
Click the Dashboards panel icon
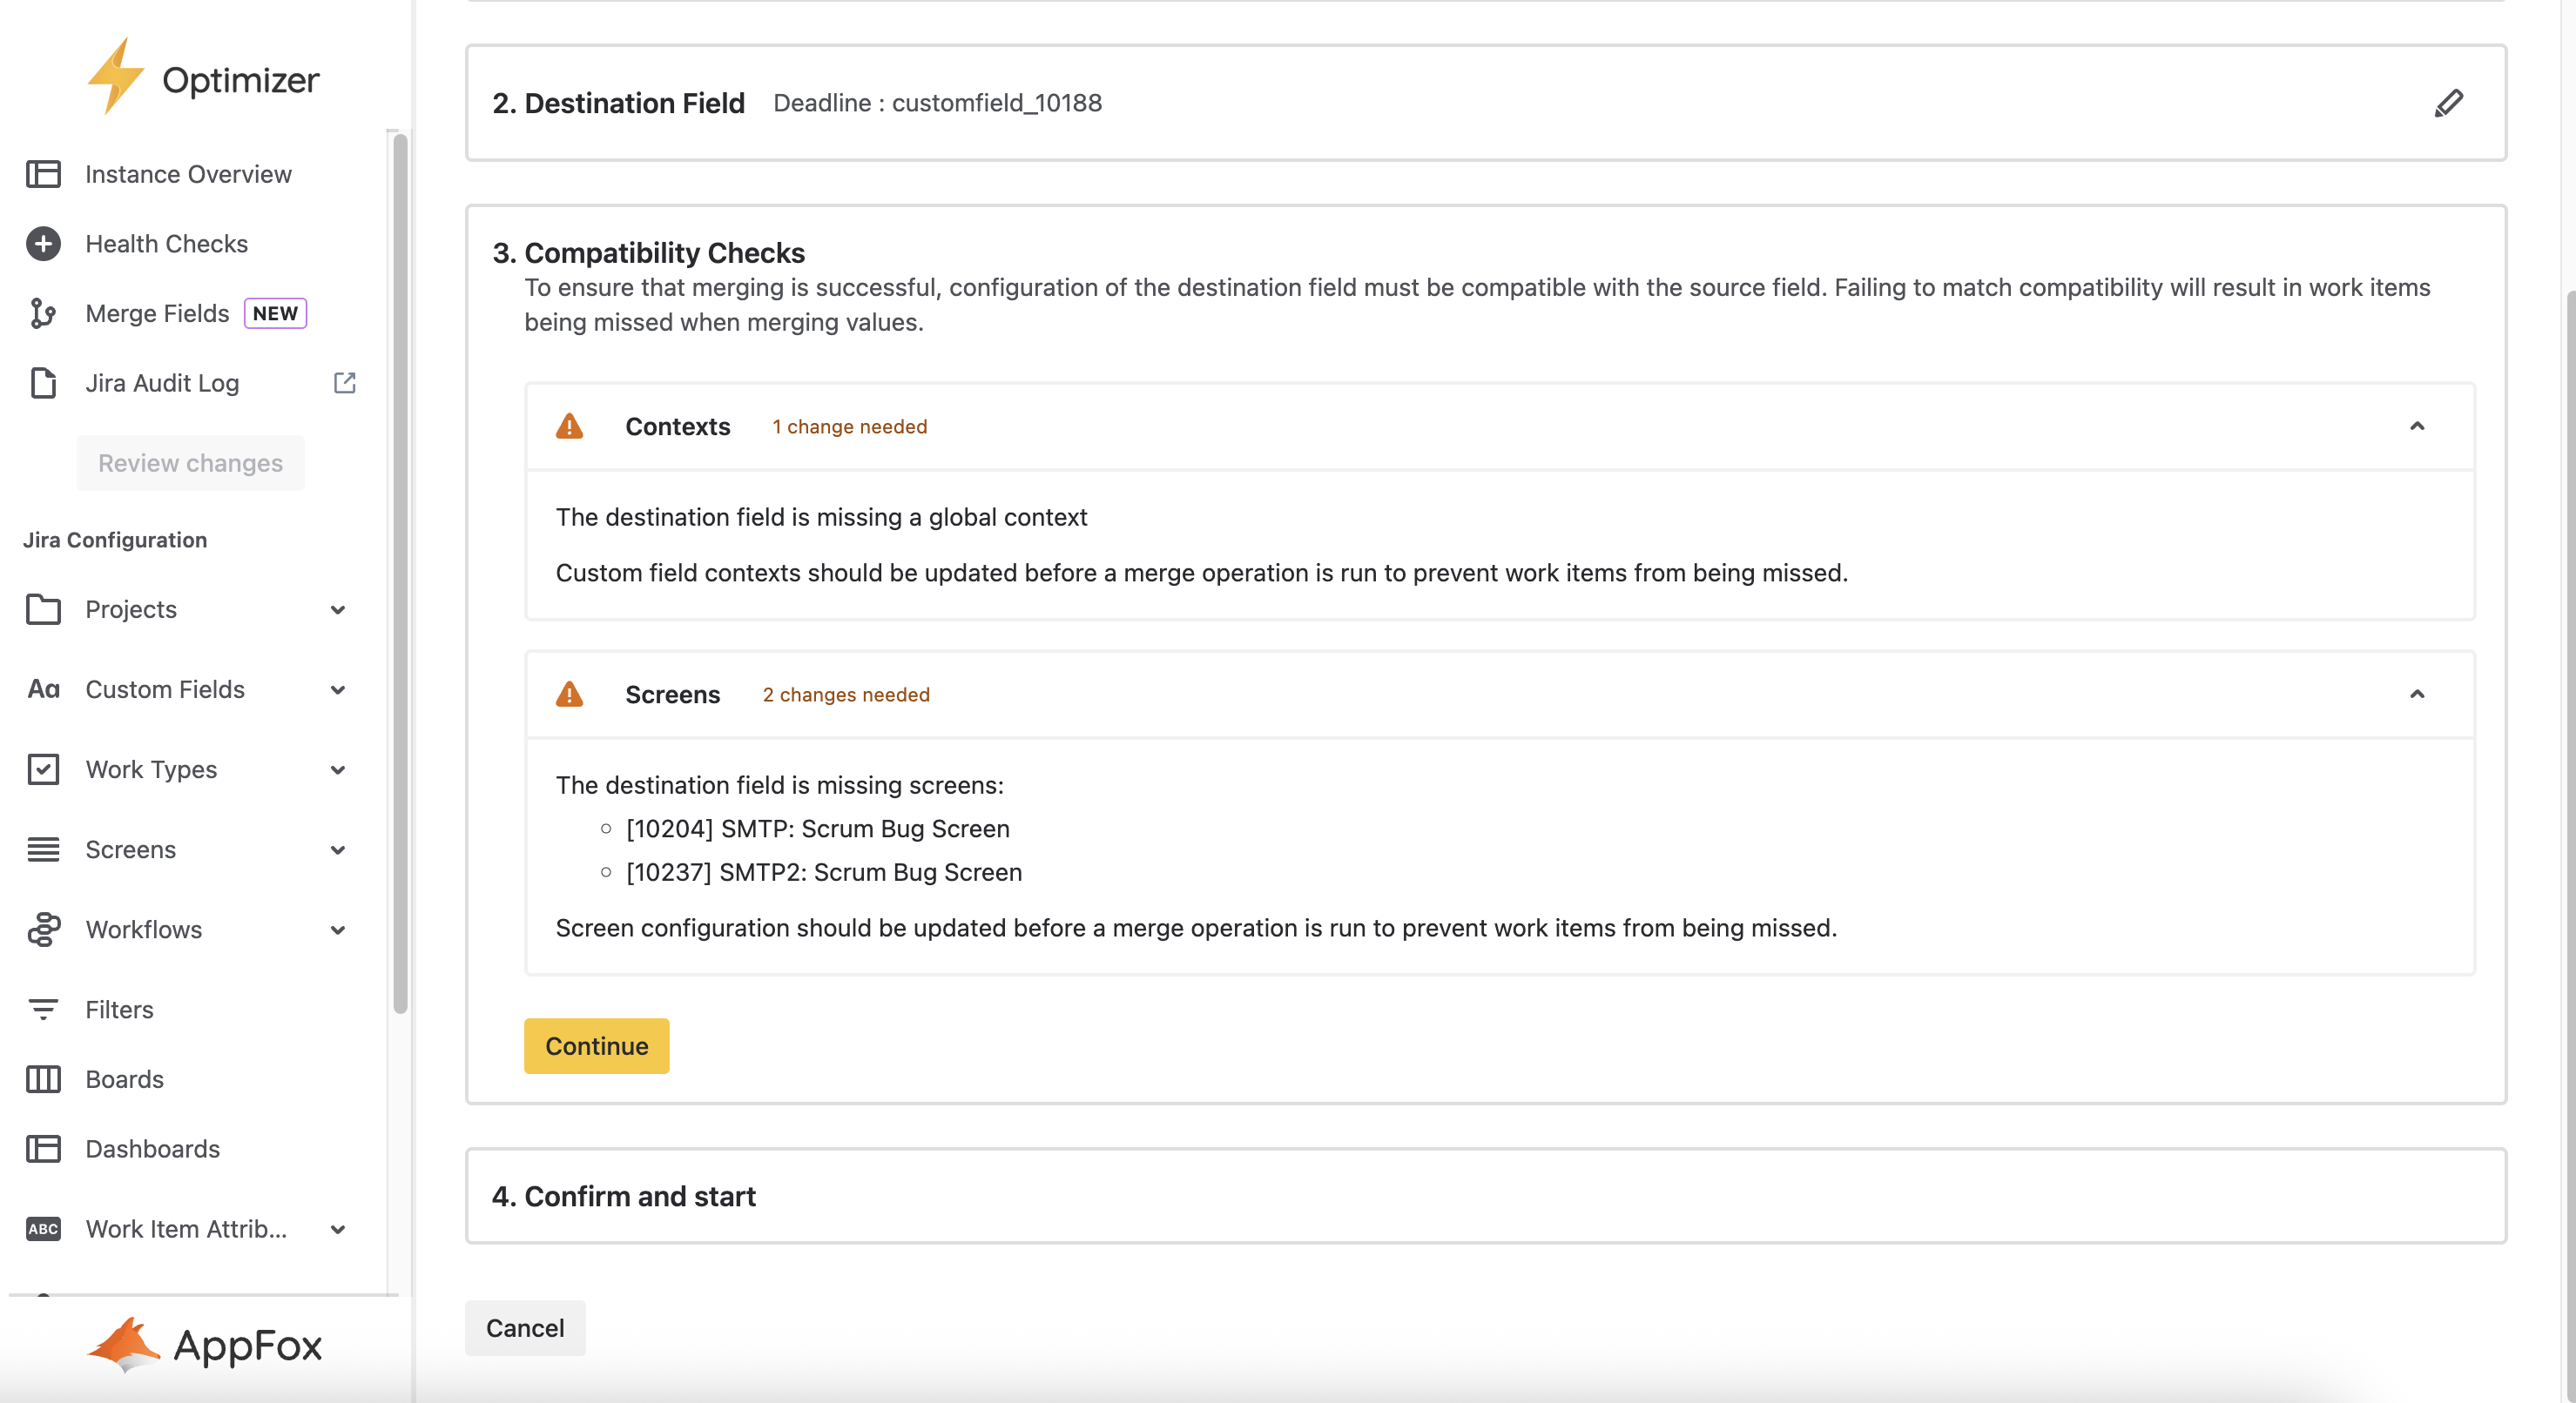tap(43, 1149)
